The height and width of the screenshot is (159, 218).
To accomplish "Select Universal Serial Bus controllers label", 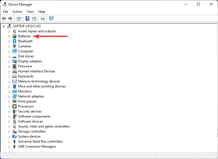I will point(40,141).
